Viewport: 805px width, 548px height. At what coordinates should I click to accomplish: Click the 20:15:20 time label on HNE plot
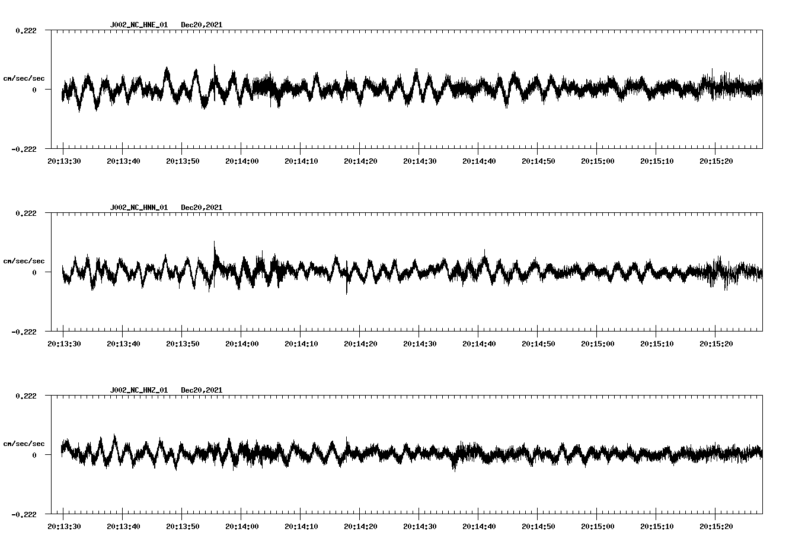pyautogui.click(x=716, y=161)
